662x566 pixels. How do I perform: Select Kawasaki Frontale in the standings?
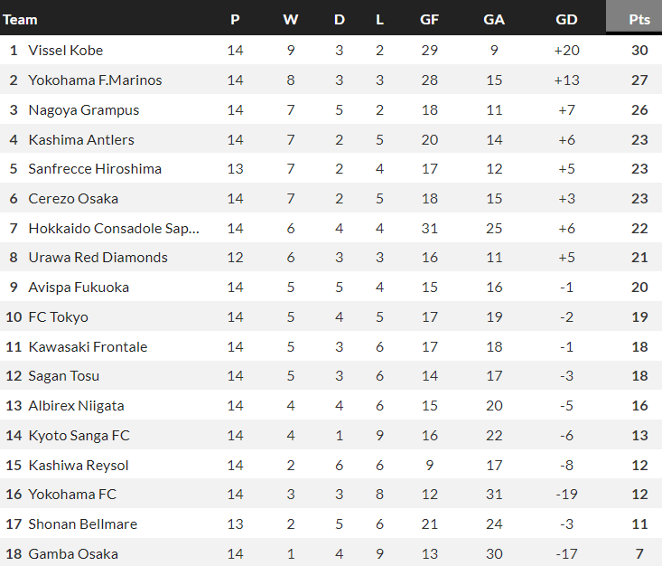click(88, 347)
